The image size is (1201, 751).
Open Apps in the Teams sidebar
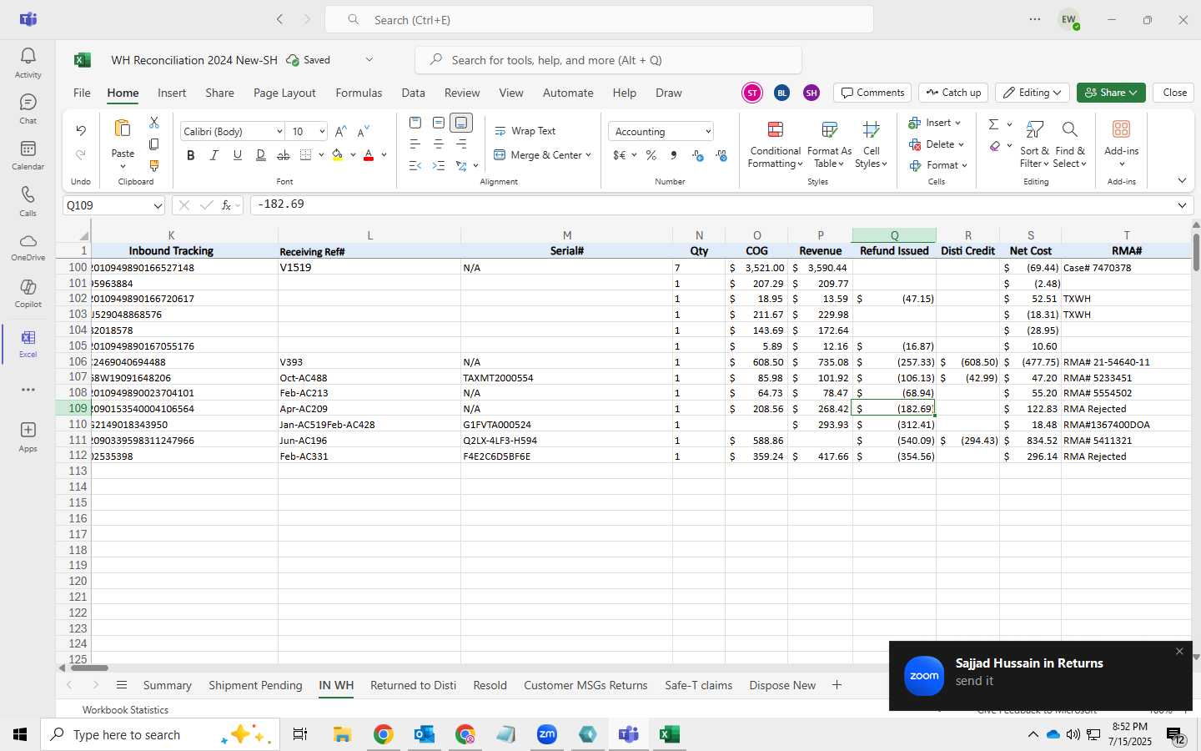click(x=28, y=436)
